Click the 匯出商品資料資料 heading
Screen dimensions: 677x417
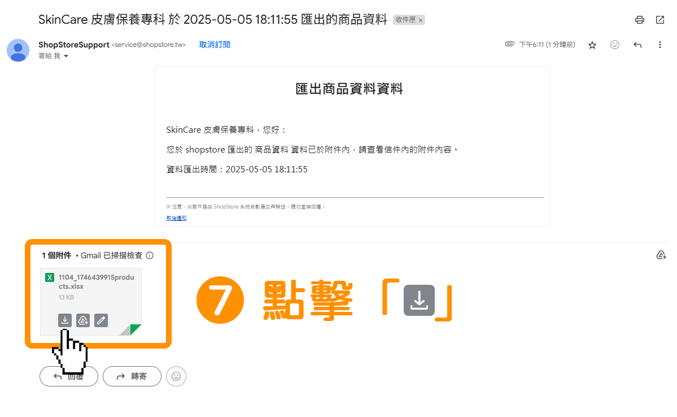[350, 89]
